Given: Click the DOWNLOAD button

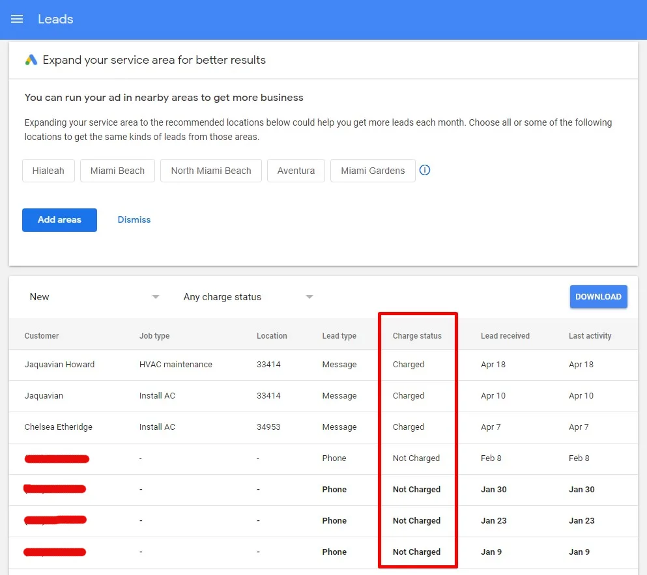Looking at the screenshot, I should [598, 296].
